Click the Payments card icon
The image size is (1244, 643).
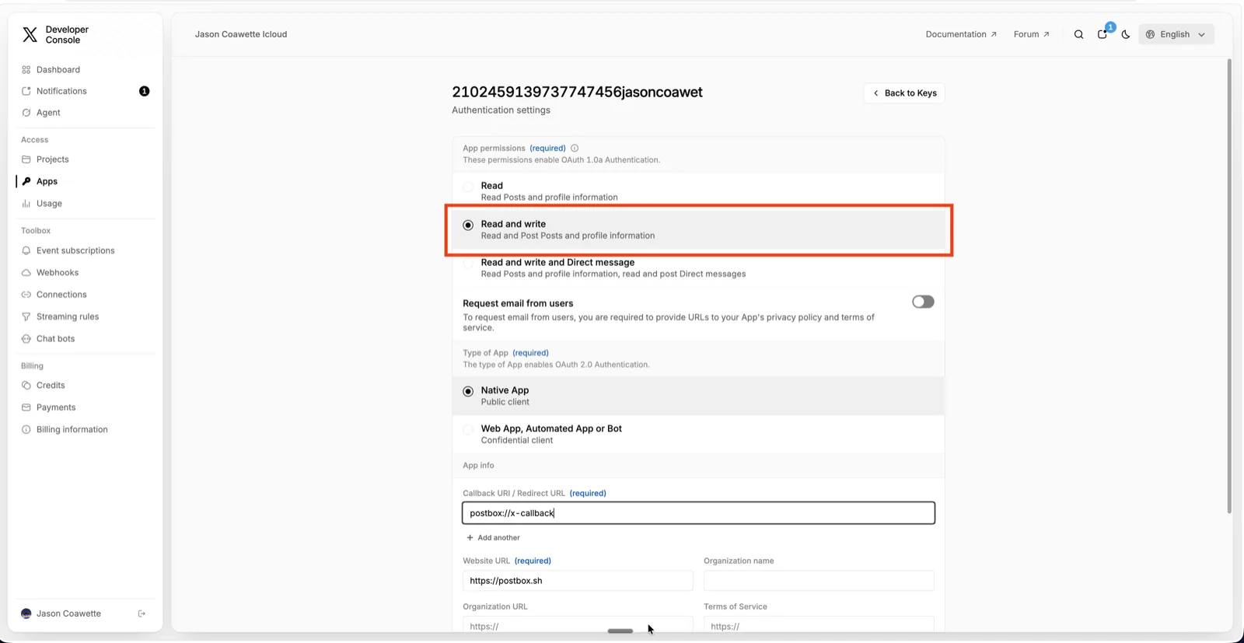point(26,407)
